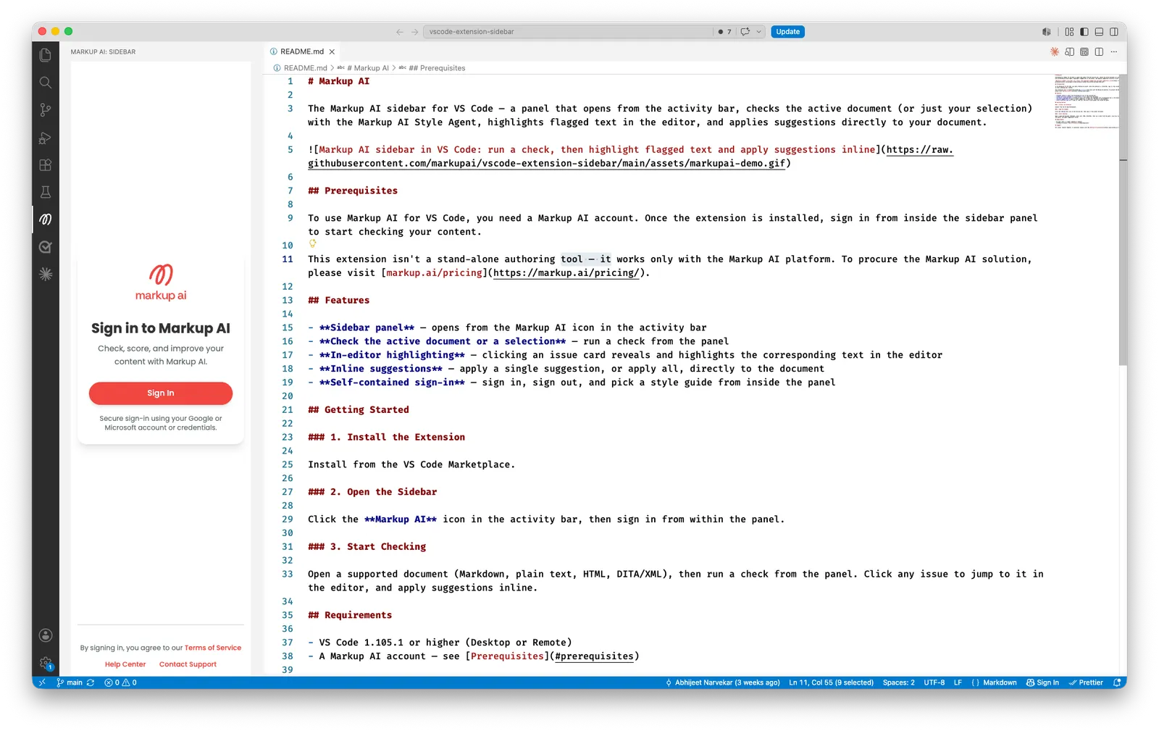
Task: Go back using the navigation arrow
Action: click(400, 32)
